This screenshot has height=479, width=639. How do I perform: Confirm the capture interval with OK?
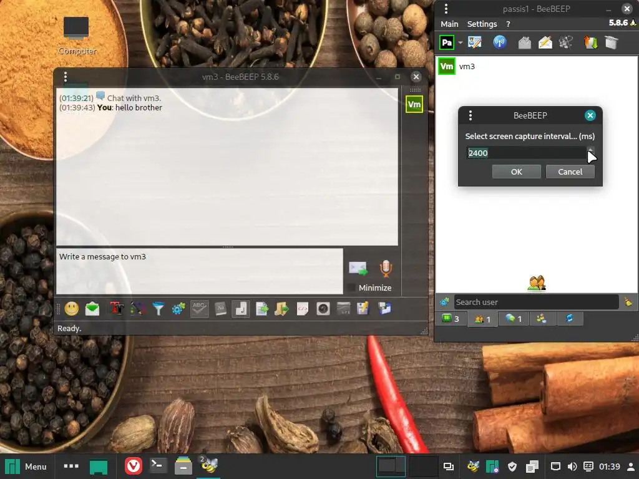pyautogui.click(x=516, y=172)
